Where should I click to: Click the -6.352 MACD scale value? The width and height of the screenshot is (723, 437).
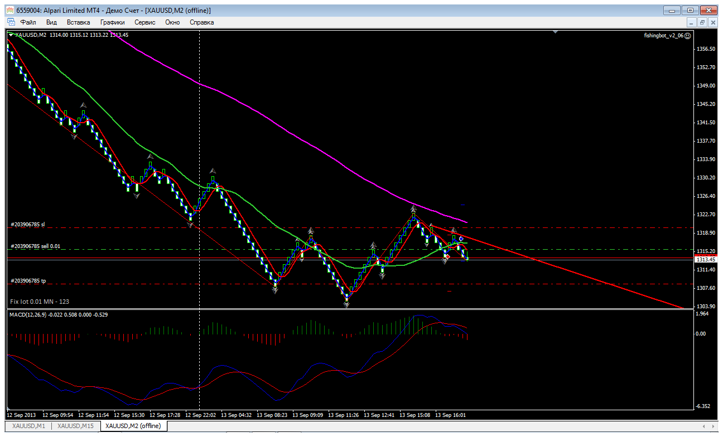coord(703,406)
